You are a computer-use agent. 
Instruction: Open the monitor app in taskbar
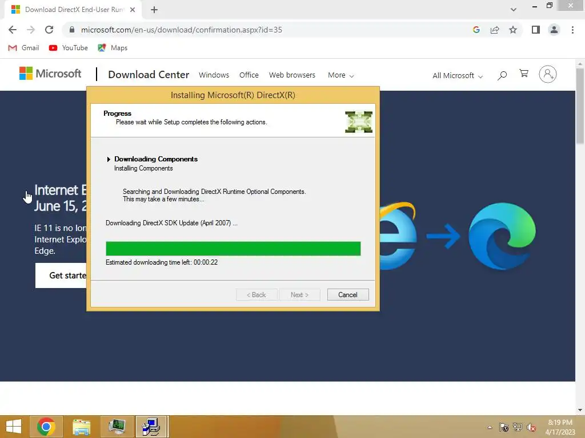coord(117,427)
